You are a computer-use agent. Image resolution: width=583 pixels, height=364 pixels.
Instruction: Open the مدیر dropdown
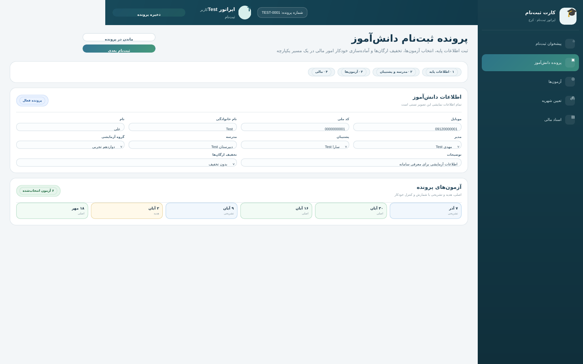click(x=407, y=145)
